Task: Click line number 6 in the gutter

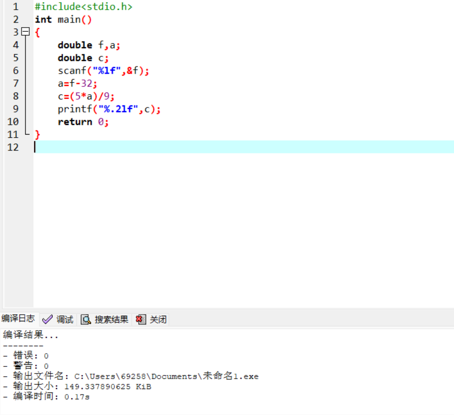Action: click(16, 71)
